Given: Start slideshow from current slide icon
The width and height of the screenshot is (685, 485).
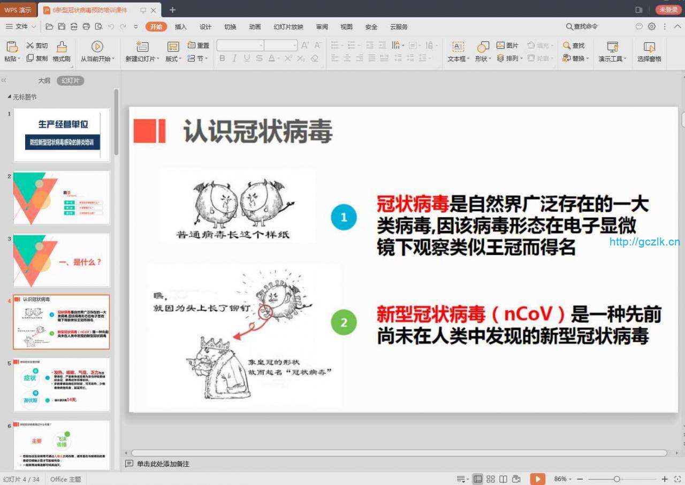Looking at the screenshot, I should [97, 47].
